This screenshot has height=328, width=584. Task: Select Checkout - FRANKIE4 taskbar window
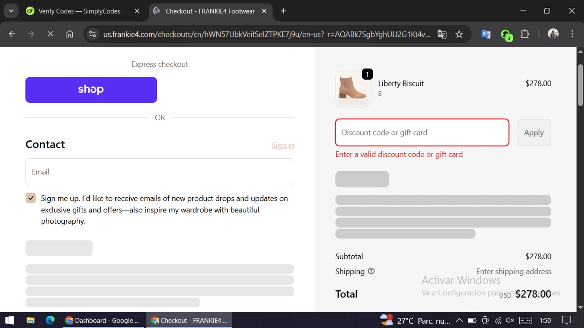coord(189,320)
